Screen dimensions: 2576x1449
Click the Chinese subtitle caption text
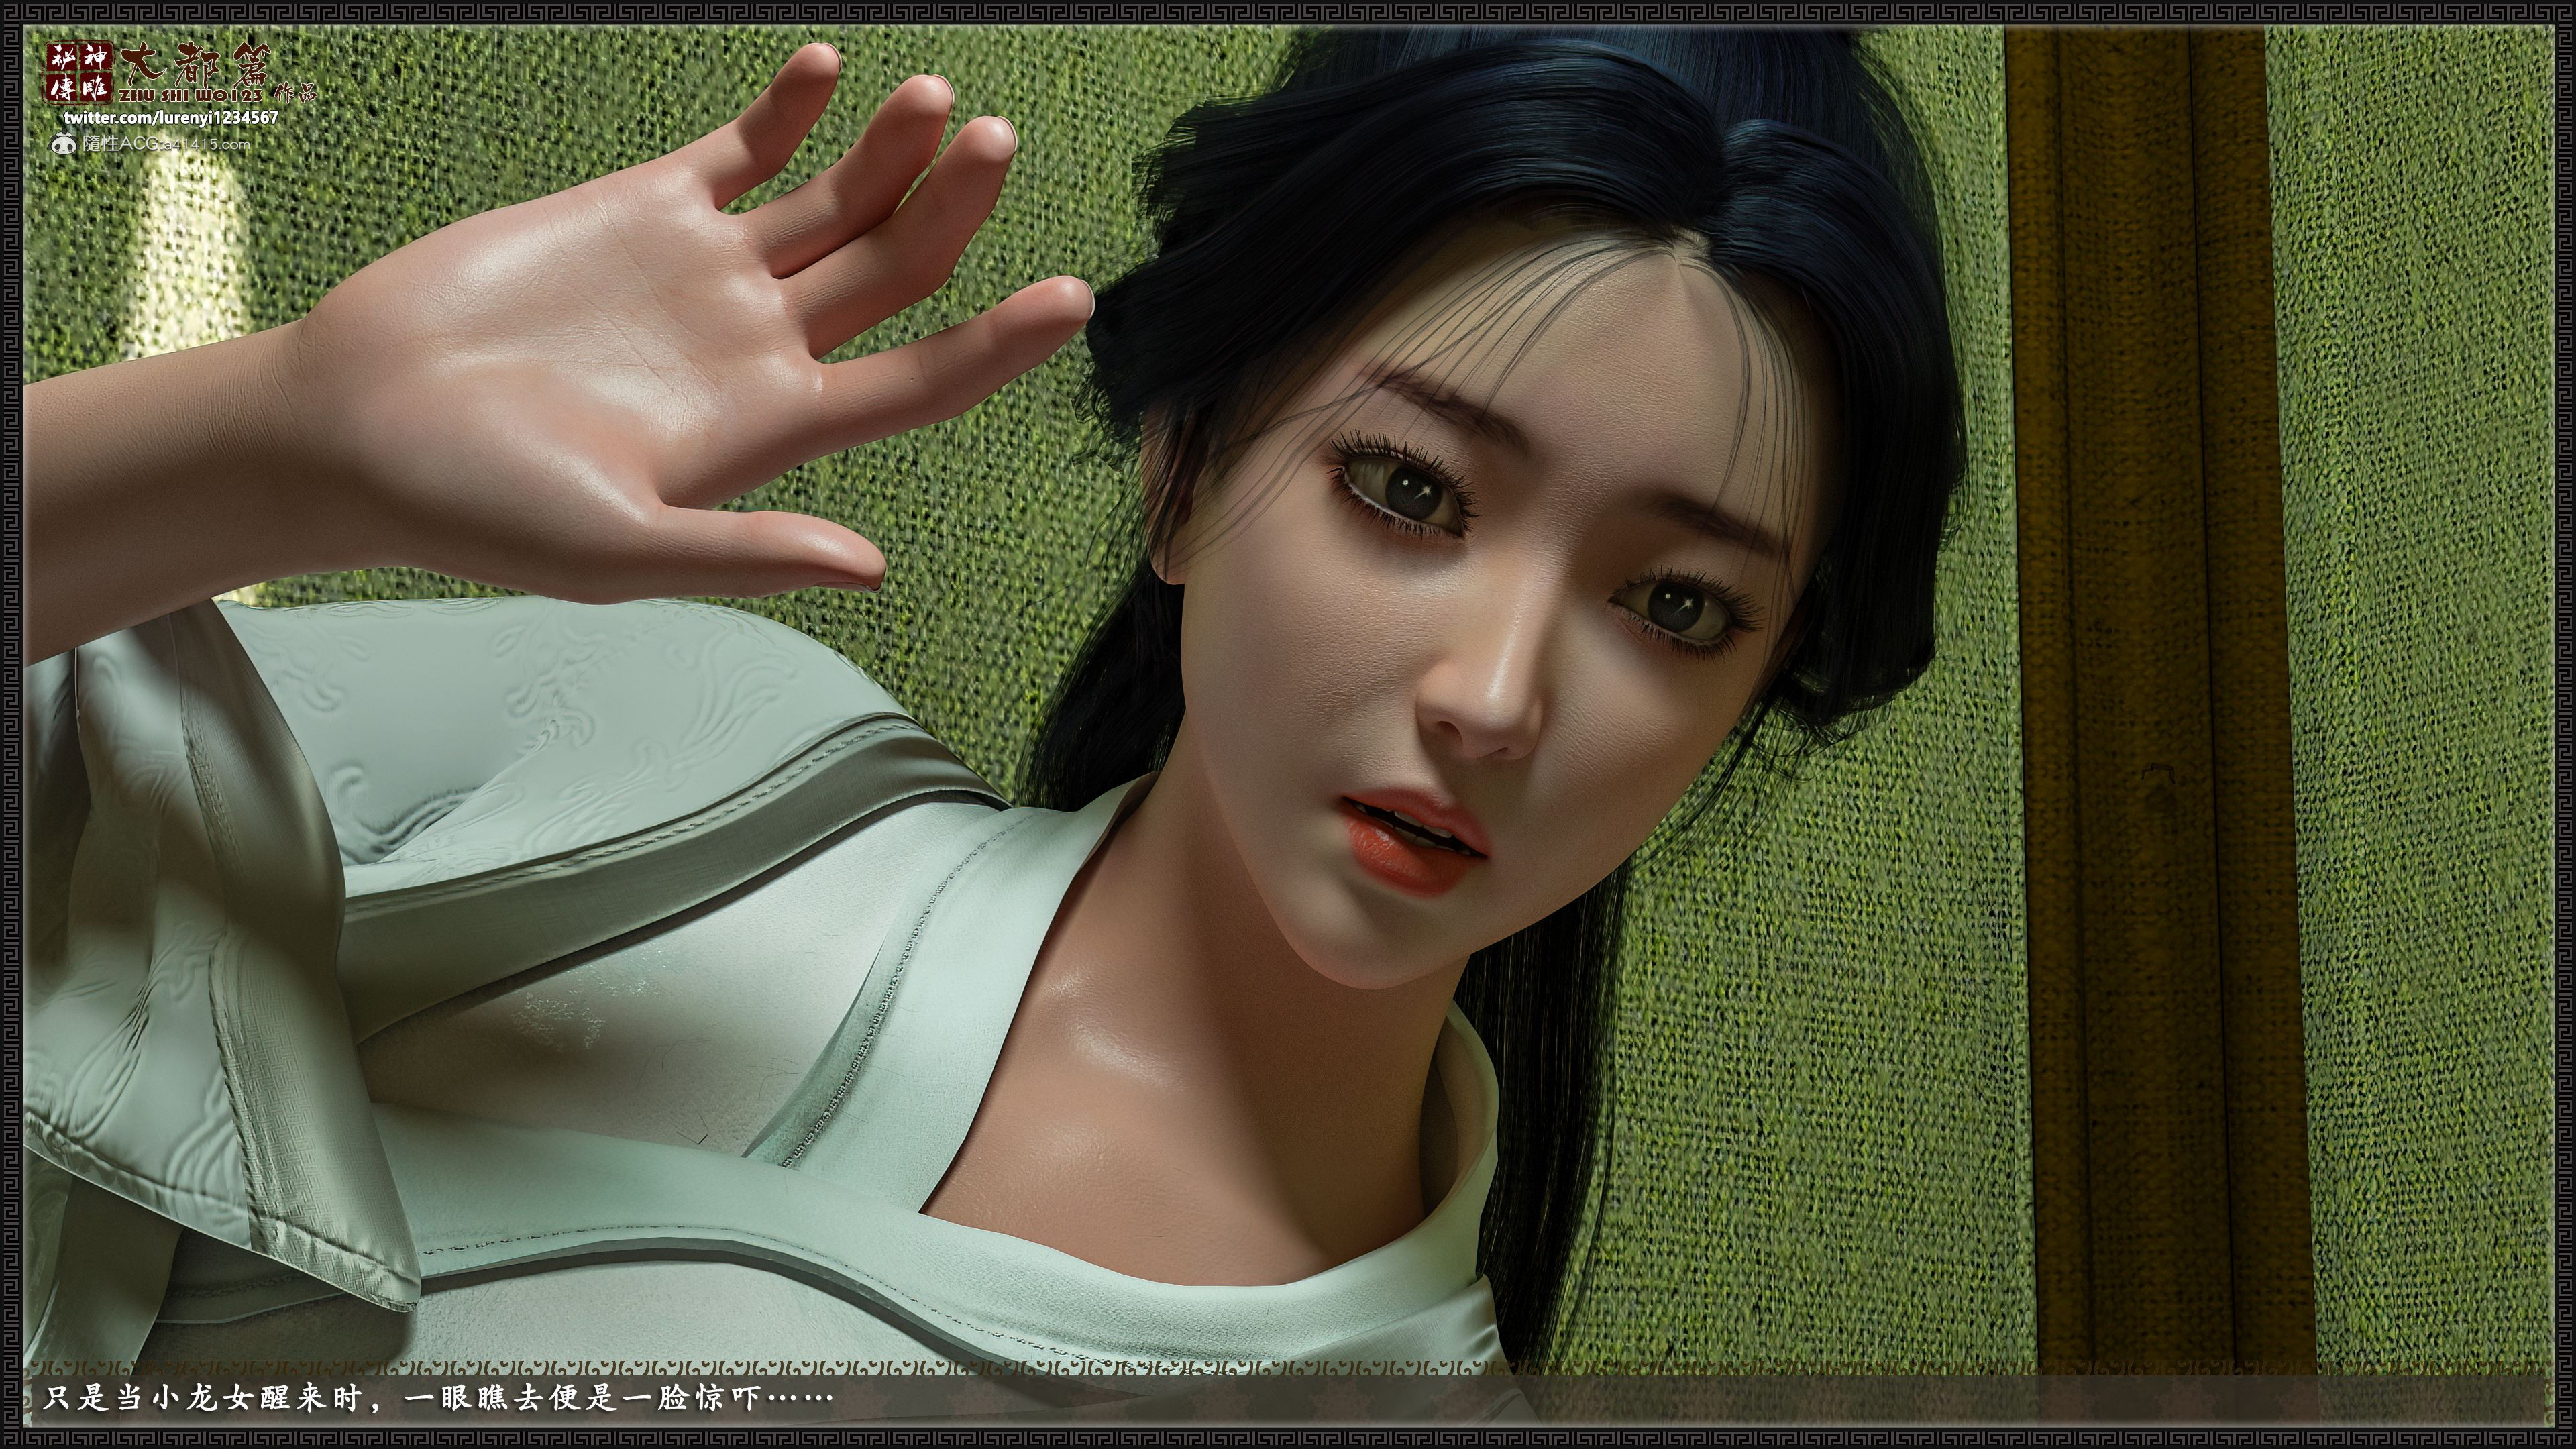(x=436, y=1398)
